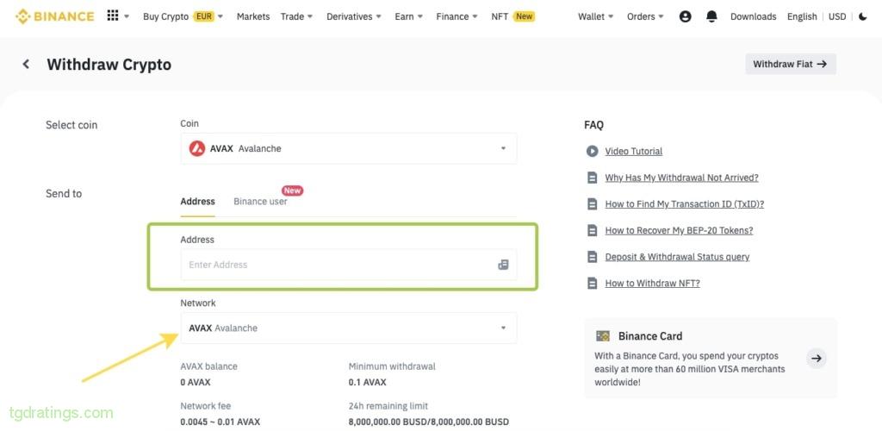Open Deposit & Withdrawal Status query link
The height and width of the screenshot is (431, 882).
pyautogui.click(x=677, y=257)
